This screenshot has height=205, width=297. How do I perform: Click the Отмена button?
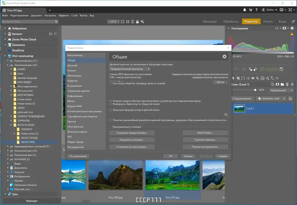click(188, 156)
